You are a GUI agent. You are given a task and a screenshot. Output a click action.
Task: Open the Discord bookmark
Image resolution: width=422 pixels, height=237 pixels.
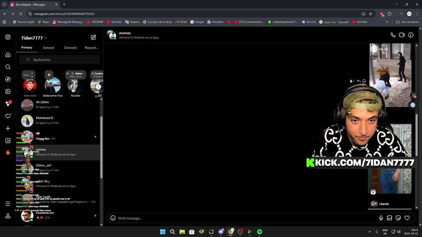tap(309, 22)
